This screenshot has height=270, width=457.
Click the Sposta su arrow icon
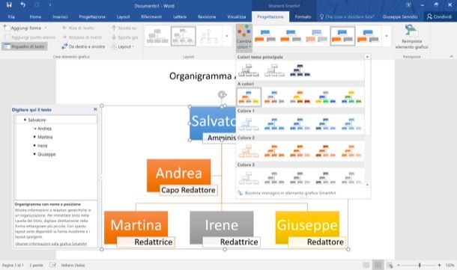click(114, 28)
